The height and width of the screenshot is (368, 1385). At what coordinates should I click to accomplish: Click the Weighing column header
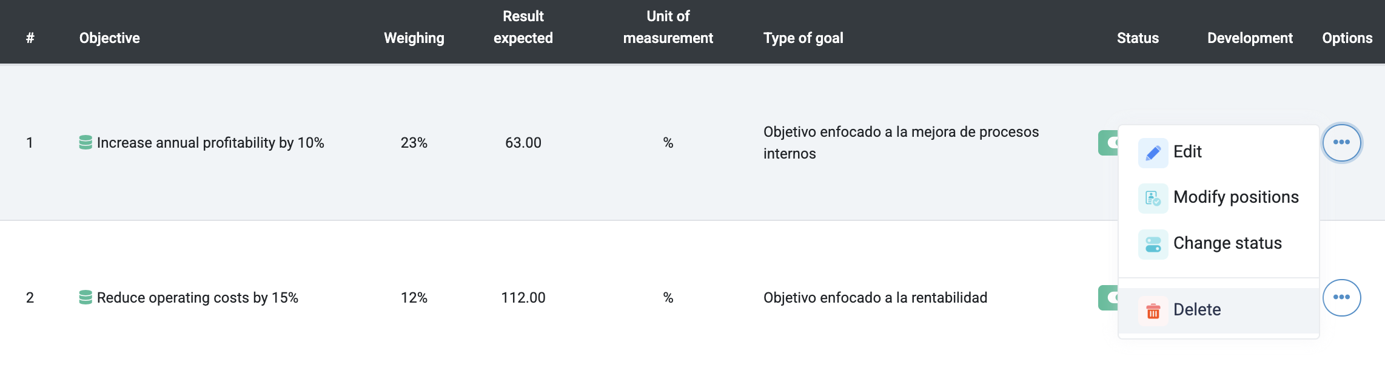coord(414,38)
